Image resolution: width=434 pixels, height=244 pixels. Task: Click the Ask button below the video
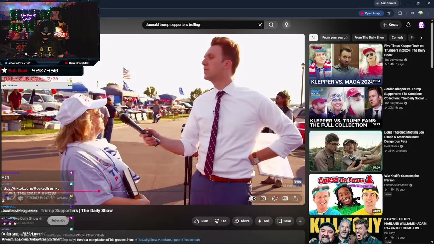263,221
